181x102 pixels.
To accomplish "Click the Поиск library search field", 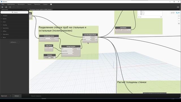I will (x=14, y=12).
